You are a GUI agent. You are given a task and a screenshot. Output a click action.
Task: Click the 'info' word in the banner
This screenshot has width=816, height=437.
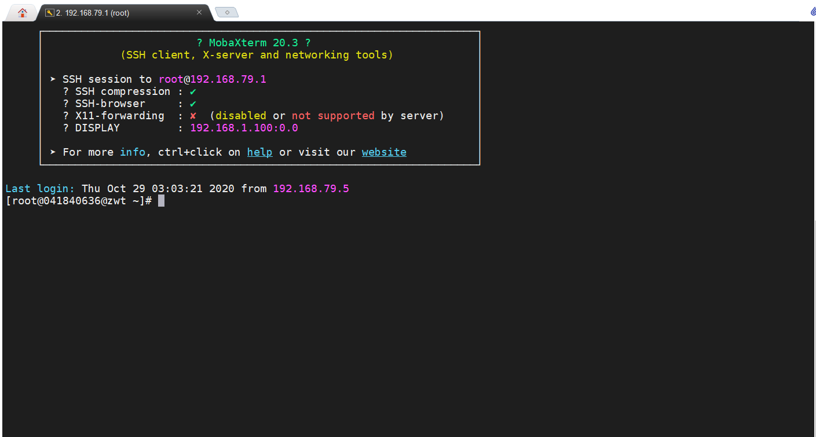coord(133,152)
